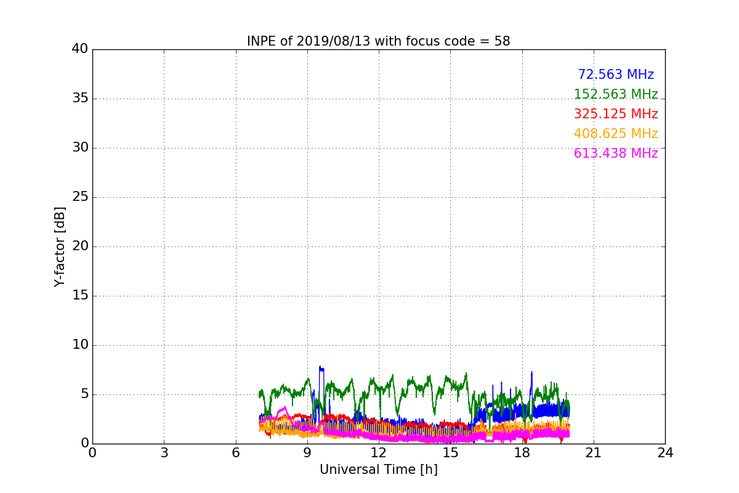Screen dimensions: 739x493
Task: Click the magenta curve bump near 8 h
Action: 284,408
